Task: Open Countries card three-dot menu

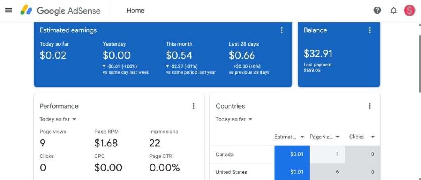Action: [x=370, y=106]
